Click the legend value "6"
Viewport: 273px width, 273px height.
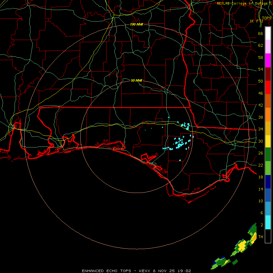[x=261, y=213]
